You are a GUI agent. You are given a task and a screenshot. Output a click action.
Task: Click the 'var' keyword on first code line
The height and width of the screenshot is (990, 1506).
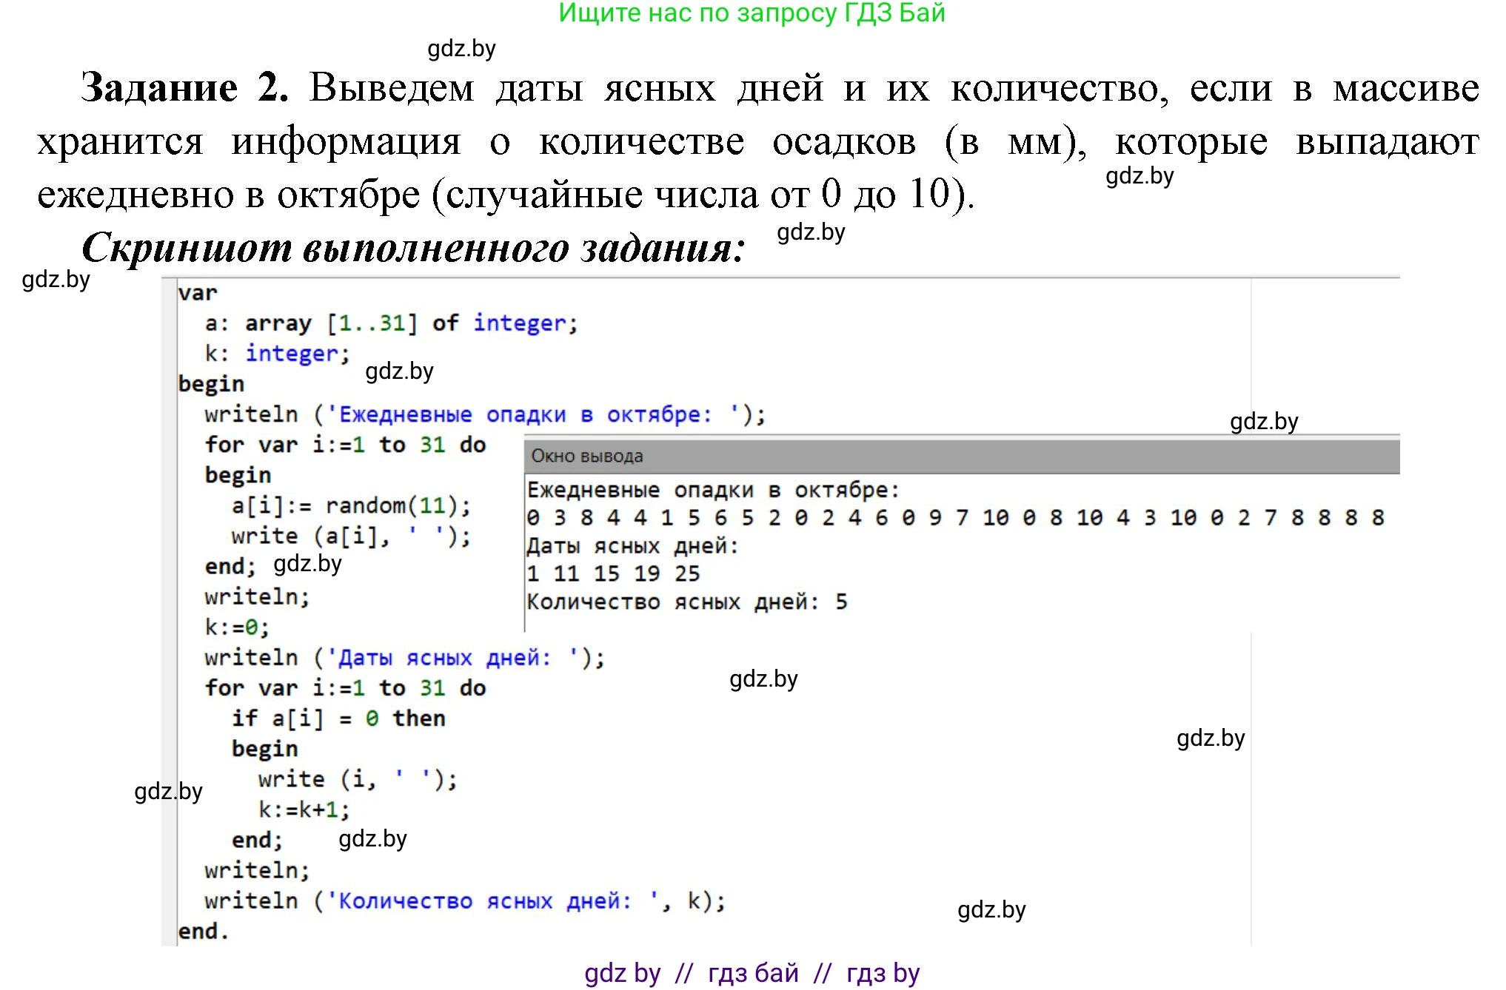(198, 293)
